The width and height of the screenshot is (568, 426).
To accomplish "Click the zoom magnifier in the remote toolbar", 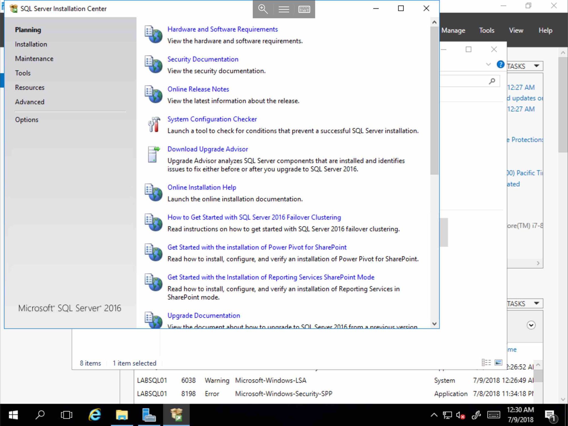I will pyautogui.click(x=263, y=9).
